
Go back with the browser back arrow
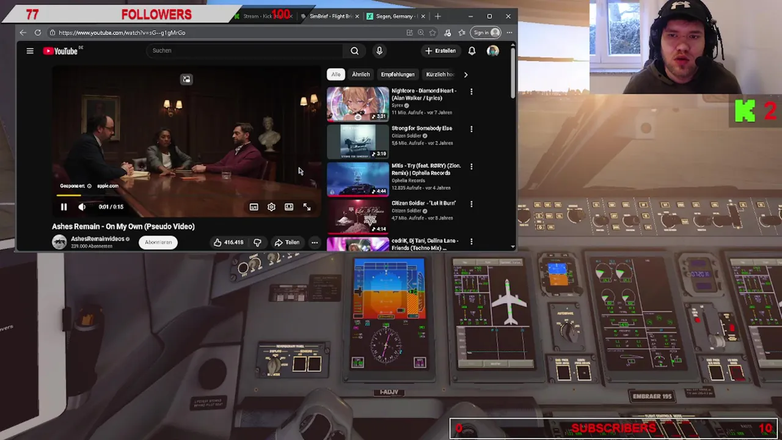(x=23, y=32)
